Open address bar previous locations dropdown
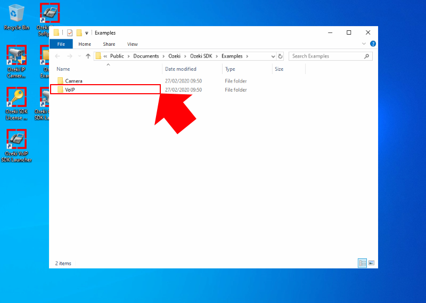Viewport: 426px width, 303px height. pyautogui.click(x=273, y=56)
